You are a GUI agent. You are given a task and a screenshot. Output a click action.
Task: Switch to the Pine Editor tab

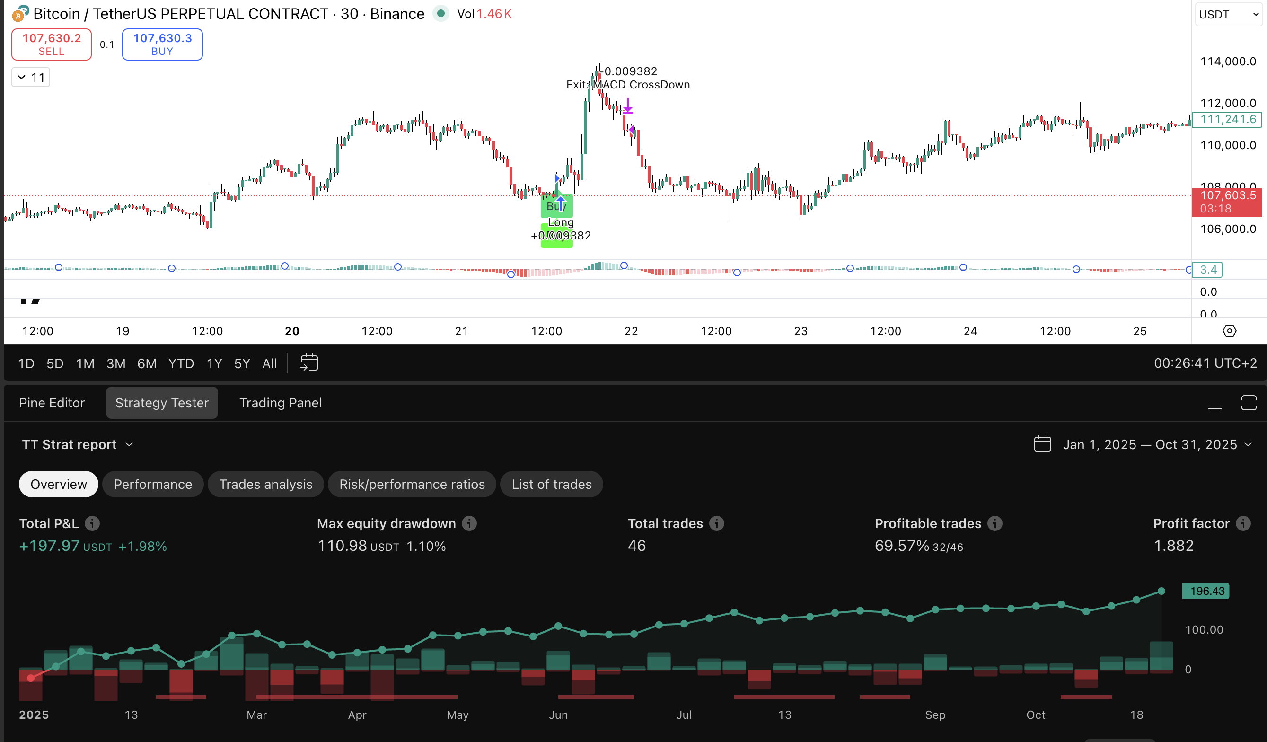(x=52, y=403)
